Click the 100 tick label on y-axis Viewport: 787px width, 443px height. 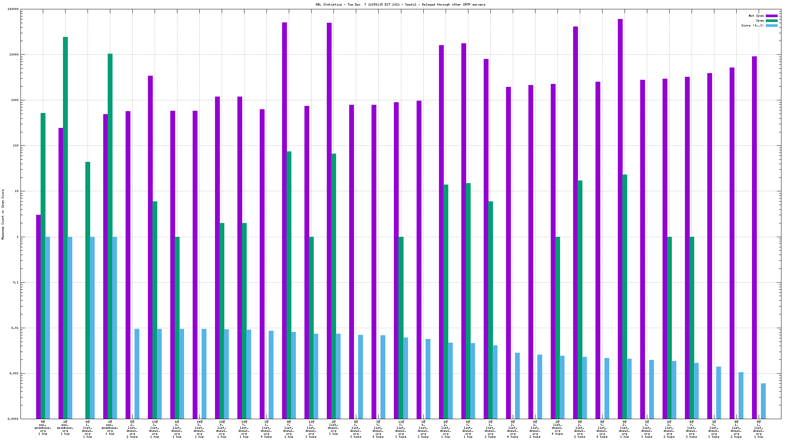[15, 146]
